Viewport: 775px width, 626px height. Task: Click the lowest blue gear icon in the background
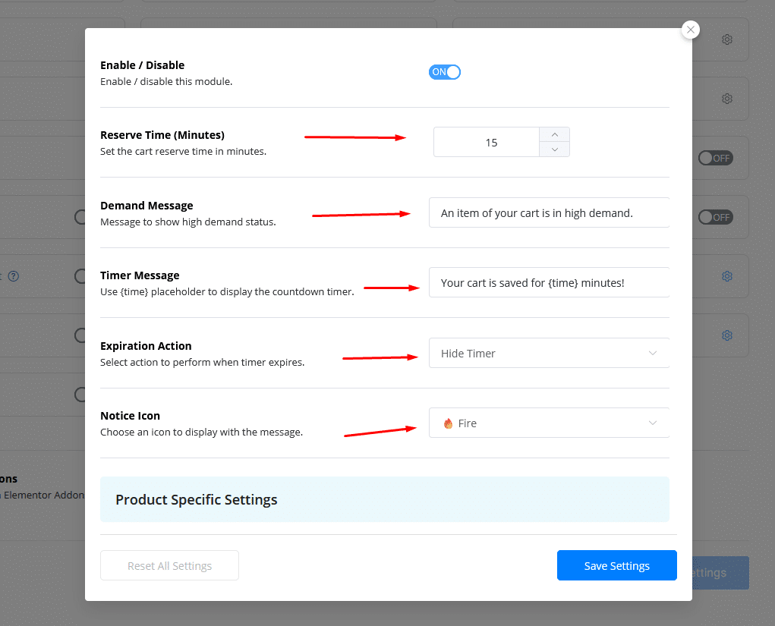click(726, 335)
